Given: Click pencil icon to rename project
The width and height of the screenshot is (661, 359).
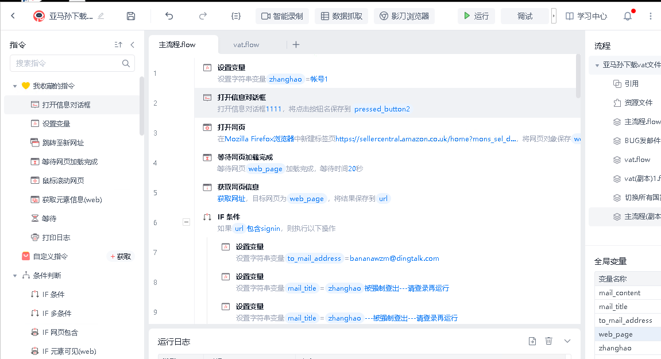Looking at the screenshot, I should pyautogui.click(x=101, y=16).
